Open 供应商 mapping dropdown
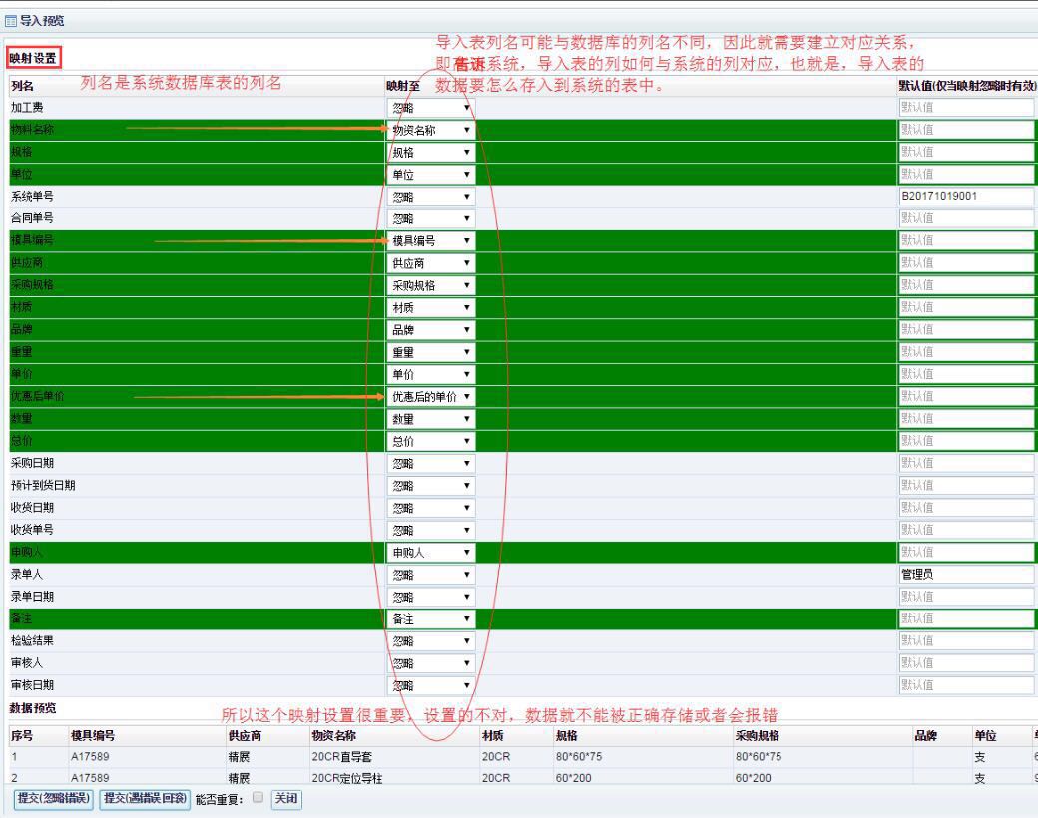Viewport: 1038px width, 818px height. point(431,263)
